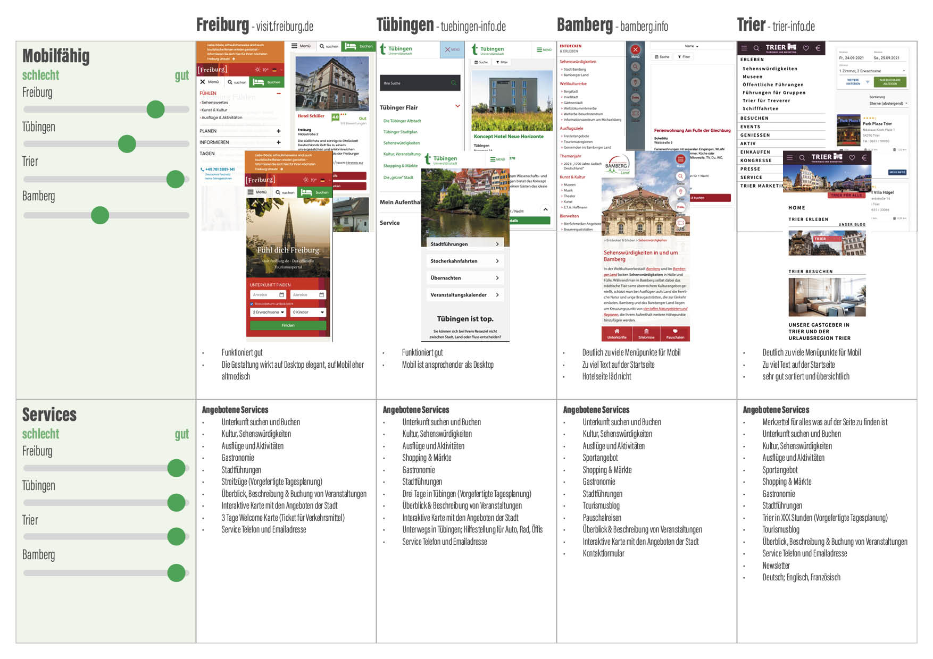The image size is (933, 659).
Task: Collapse the 'Tübinger Flair' menu chevron
Action: pos(457,106)
